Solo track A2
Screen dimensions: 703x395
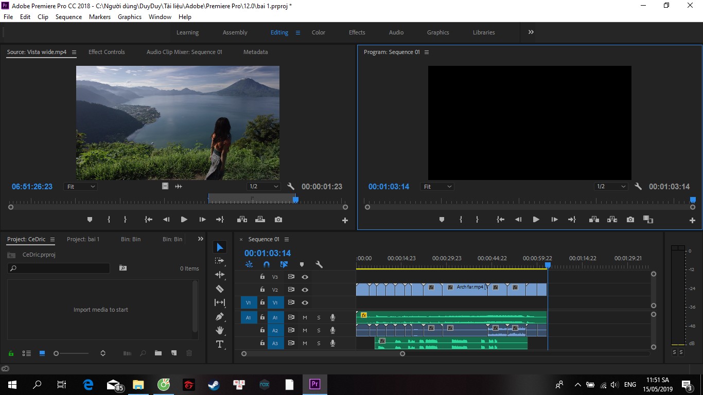pos(319,331)
